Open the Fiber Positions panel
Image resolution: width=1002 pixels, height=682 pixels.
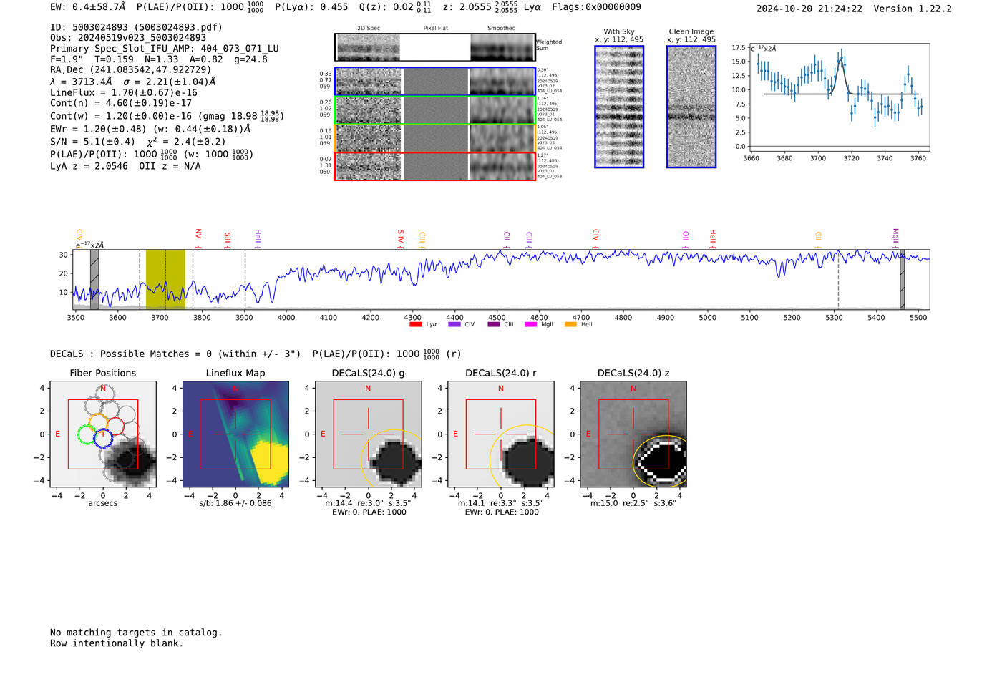click(x=103, y=434)
